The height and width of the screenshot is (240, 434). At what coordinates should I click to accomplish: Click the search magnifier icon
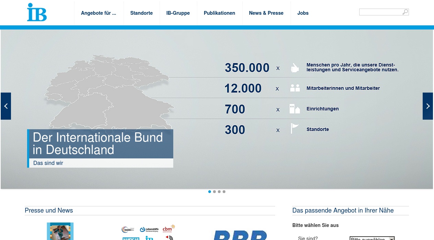(x=405, y=12)
